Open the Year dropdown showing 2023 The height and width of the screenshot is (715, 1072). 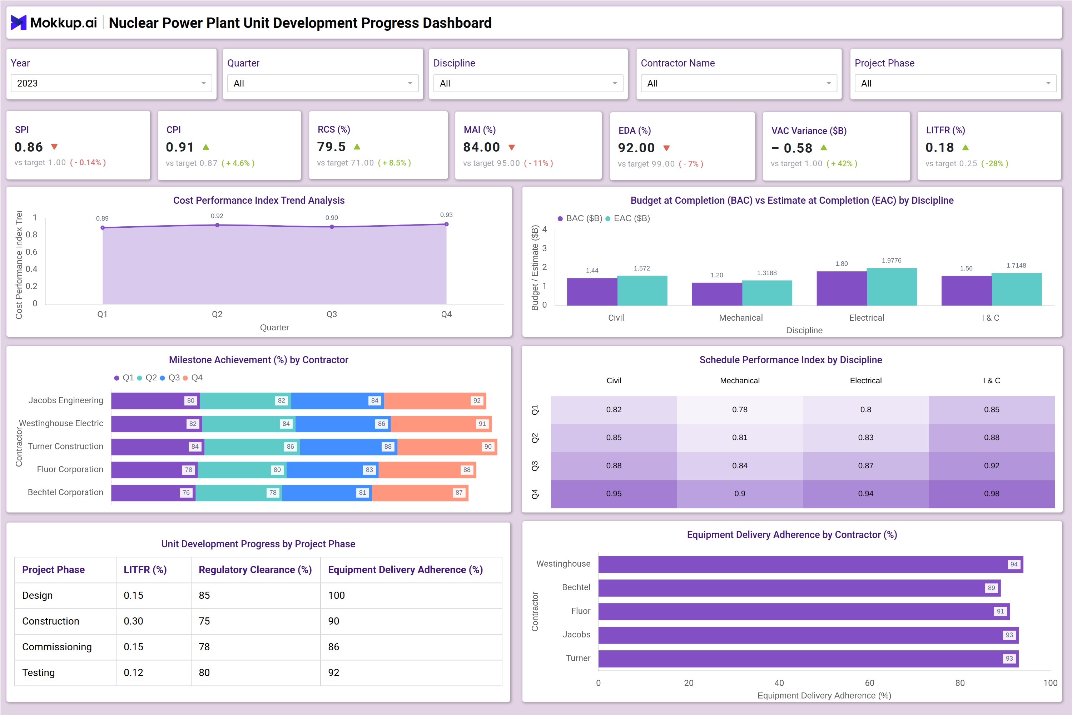click(111, 83)
